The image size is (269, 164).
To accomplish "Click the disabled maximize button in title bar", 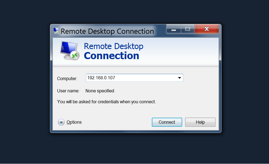I will point(188,29).
